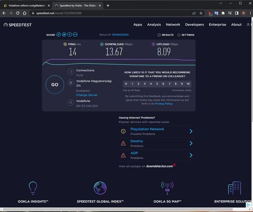Click ADP warning triangle icon

click(x=123, y=155)
